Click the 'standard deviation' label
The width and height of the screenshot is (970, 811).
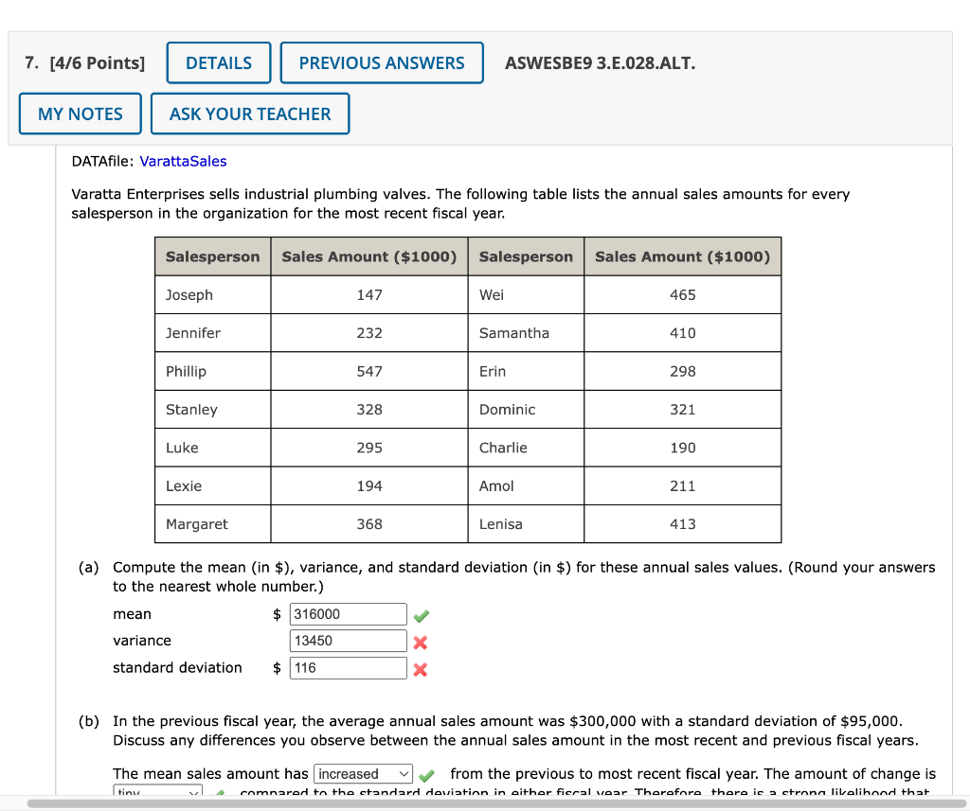[x=177, y=667]
